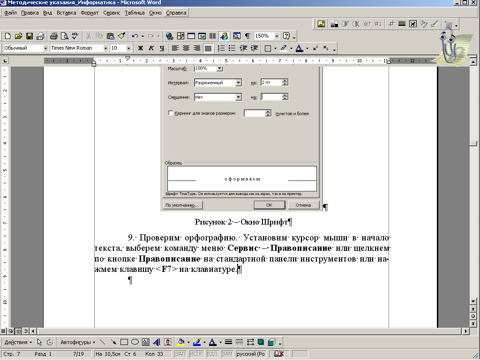This screenshot has height=360, width=480.
Task: Open the Формат menu
Action: (90, 13)
